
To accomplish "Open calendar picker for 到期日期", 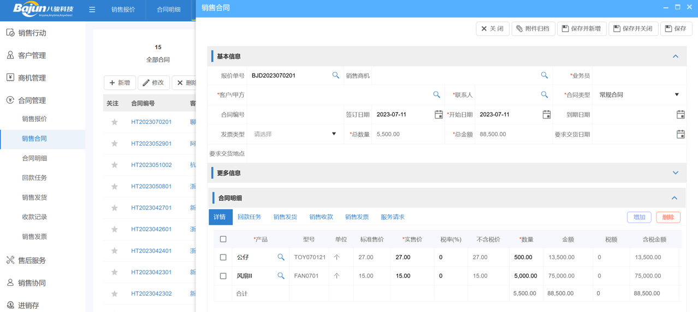I will pyautogui.click(x=680, y=115).
